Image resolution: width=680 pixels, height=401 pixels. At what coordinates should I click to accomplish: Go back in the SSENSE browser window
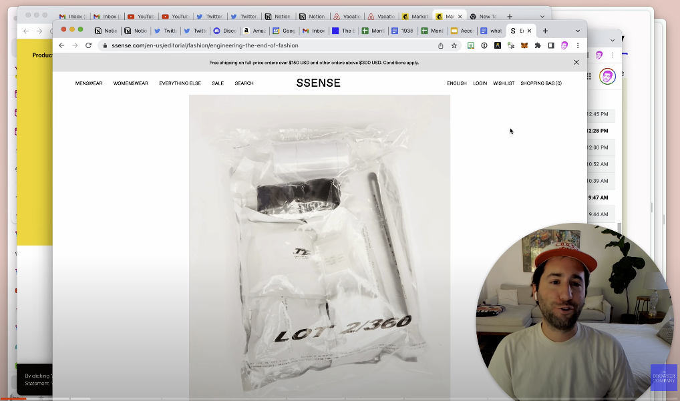pyautogui.click(x=61, y=45)
